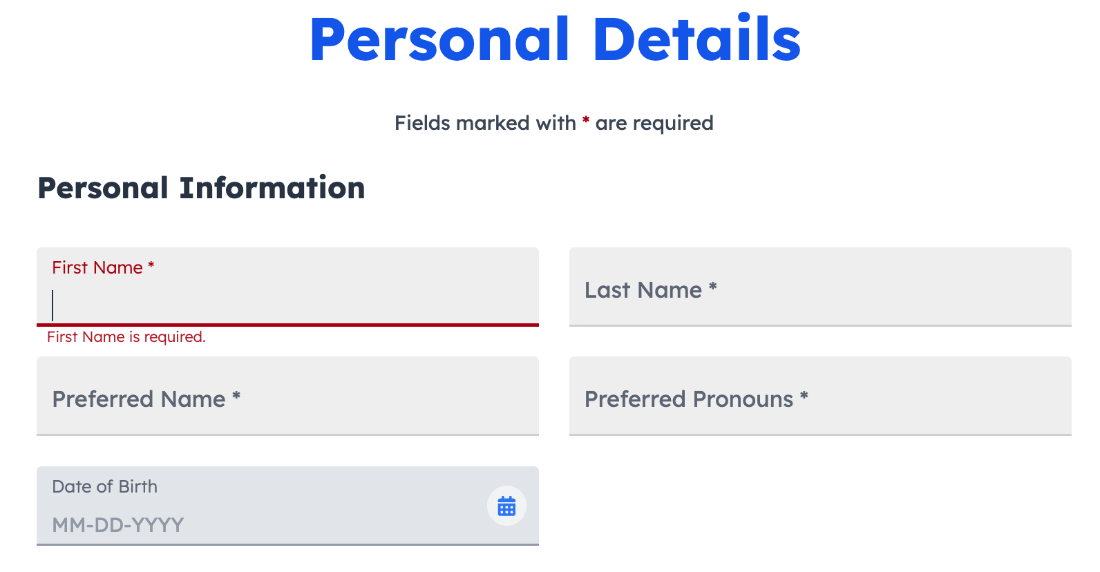Click the red asterisk in the required notice
The height and width of the screenshot is (572, 1100).
coord(586,121)
